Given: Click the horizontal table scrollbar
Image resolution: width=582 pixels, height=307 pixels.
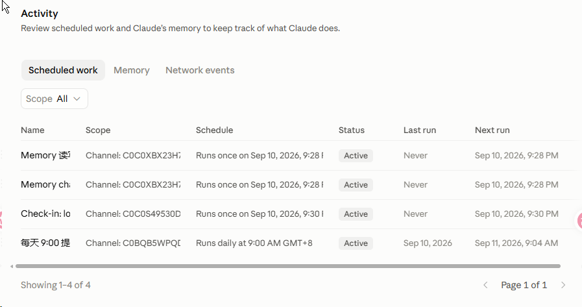Looking at the screenshot, I should 287,266.
